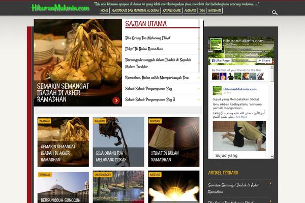Select the DOA menu item
305x203 pixels.
coord(202,11)
